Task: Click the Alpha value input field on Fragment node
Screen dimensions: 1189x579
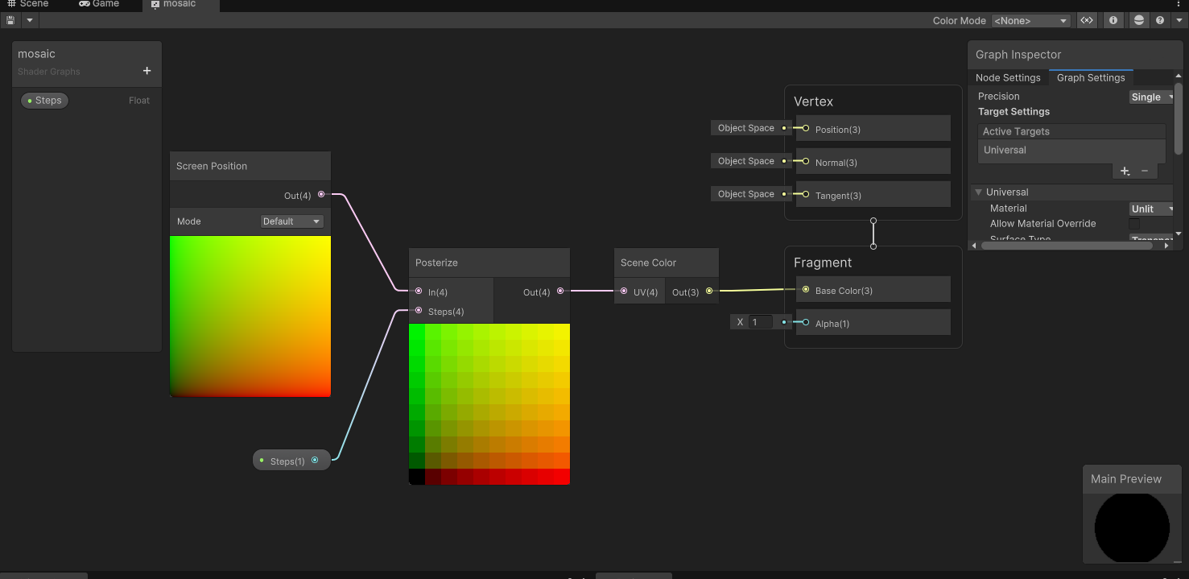Action: pyautogui.click(x=760, y=321)
